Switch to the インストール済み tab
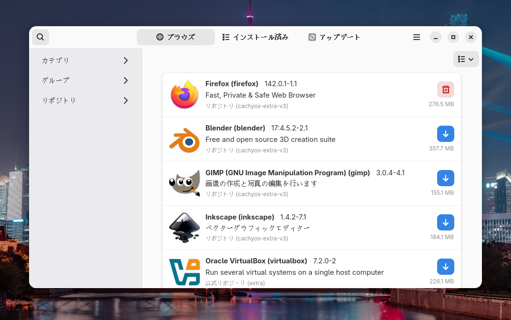 [x=255, y=37]
